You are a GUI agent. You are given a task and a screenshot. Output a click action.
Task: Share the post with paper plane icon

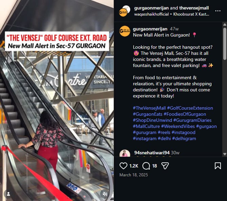(165, 166)
